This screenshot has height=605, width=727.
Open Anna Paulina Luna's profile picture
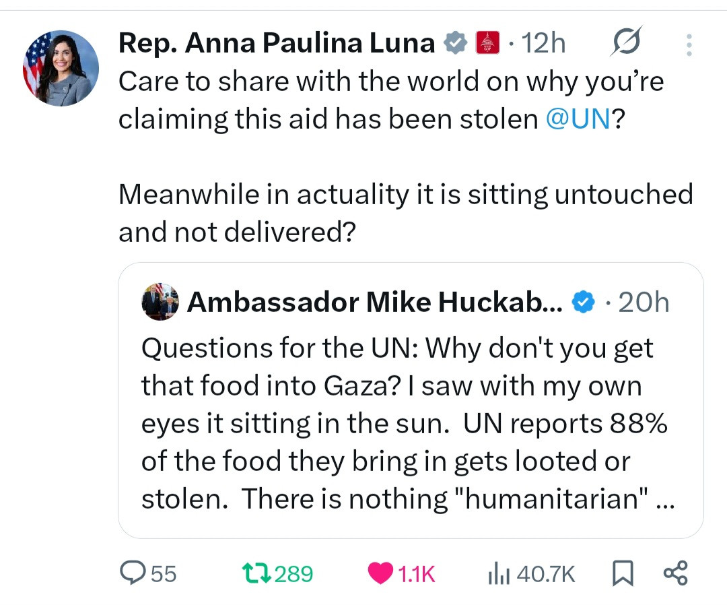(x=61, y=68)
